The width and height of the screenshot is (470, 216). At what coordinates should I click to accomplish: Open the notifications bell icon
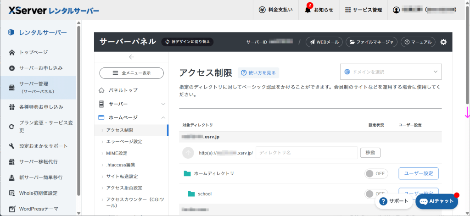click(x=308, y=10)
